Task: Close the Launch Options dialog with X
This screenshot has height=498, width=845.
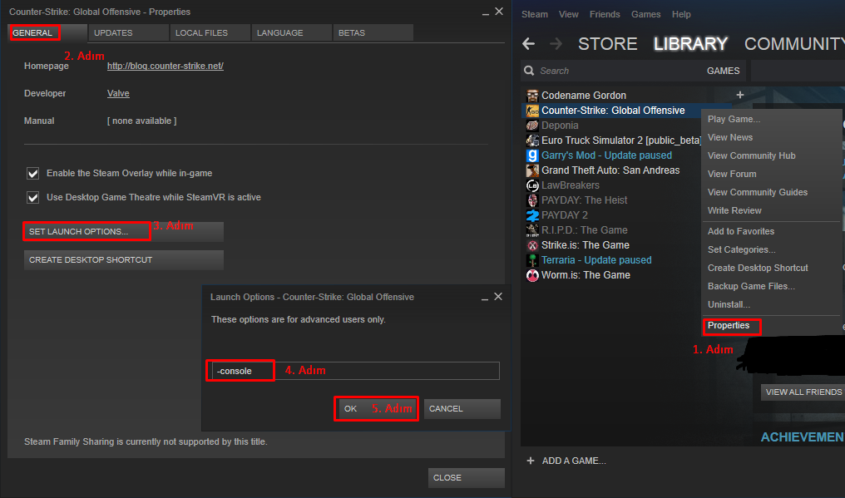Action: tap(498, 297)
